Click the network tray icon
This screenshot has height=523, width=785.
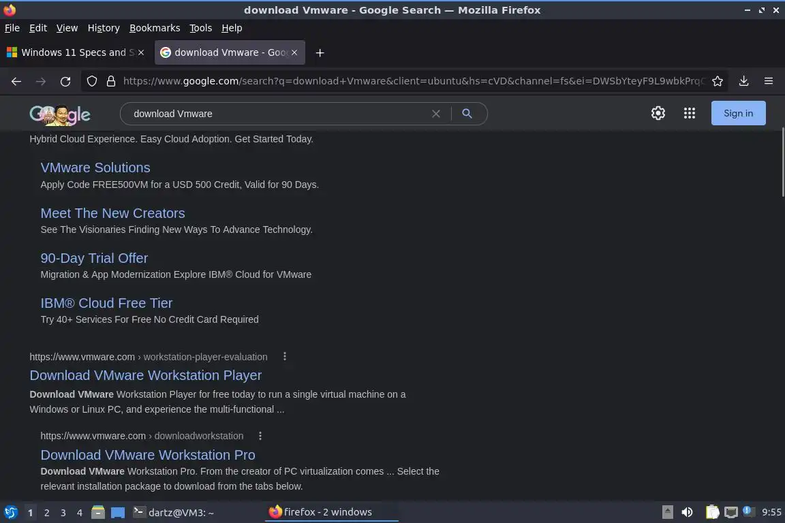pyautogui.click(x=731, y=512)
